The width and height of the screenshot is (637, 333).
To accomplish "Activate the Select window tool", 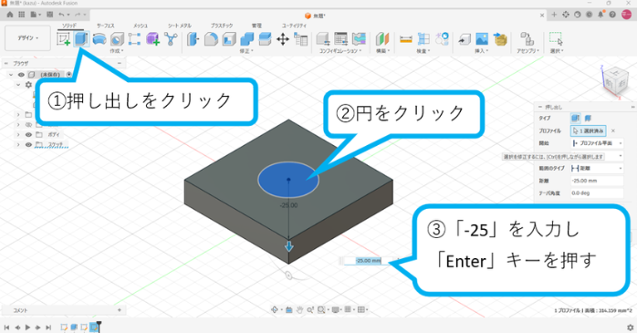I will [556, 39].
